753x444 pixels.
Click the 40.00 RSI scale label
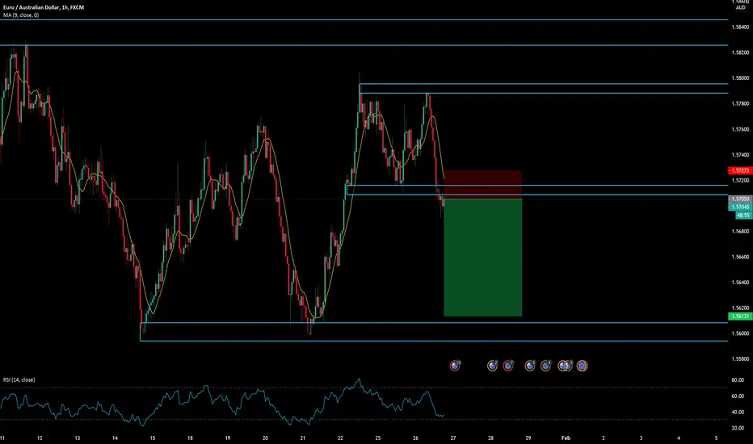pos(738,412)
